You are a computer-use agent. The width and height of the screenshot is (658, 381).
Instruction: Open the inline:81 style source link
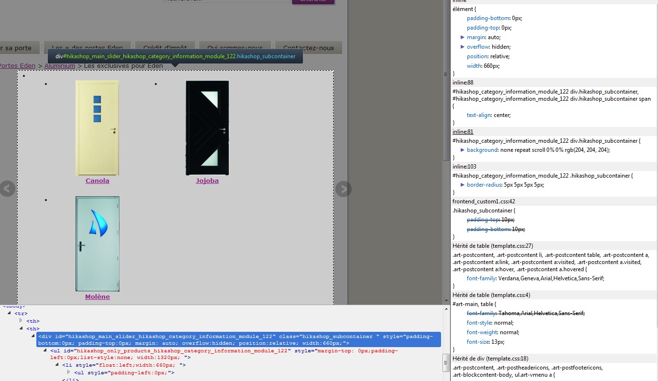tap(463, 132)
